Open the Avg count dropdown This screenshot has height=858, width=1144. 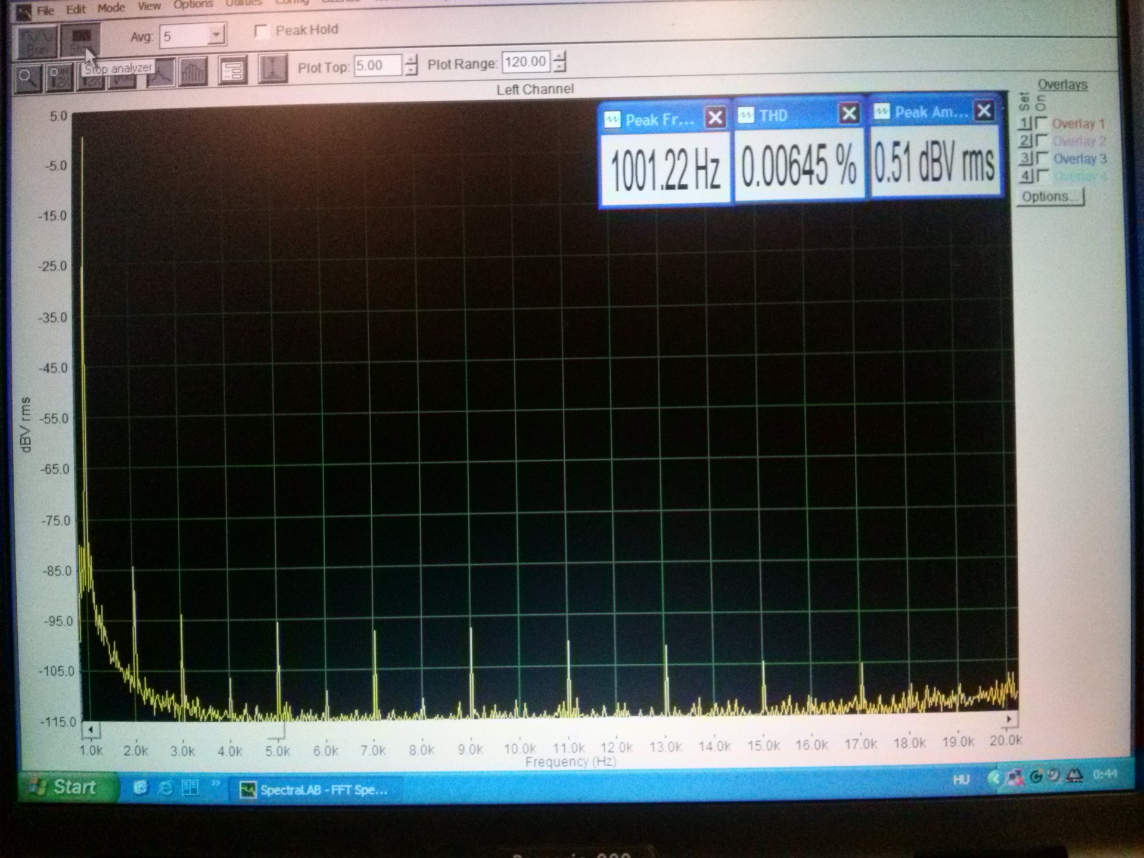[216, 35]
